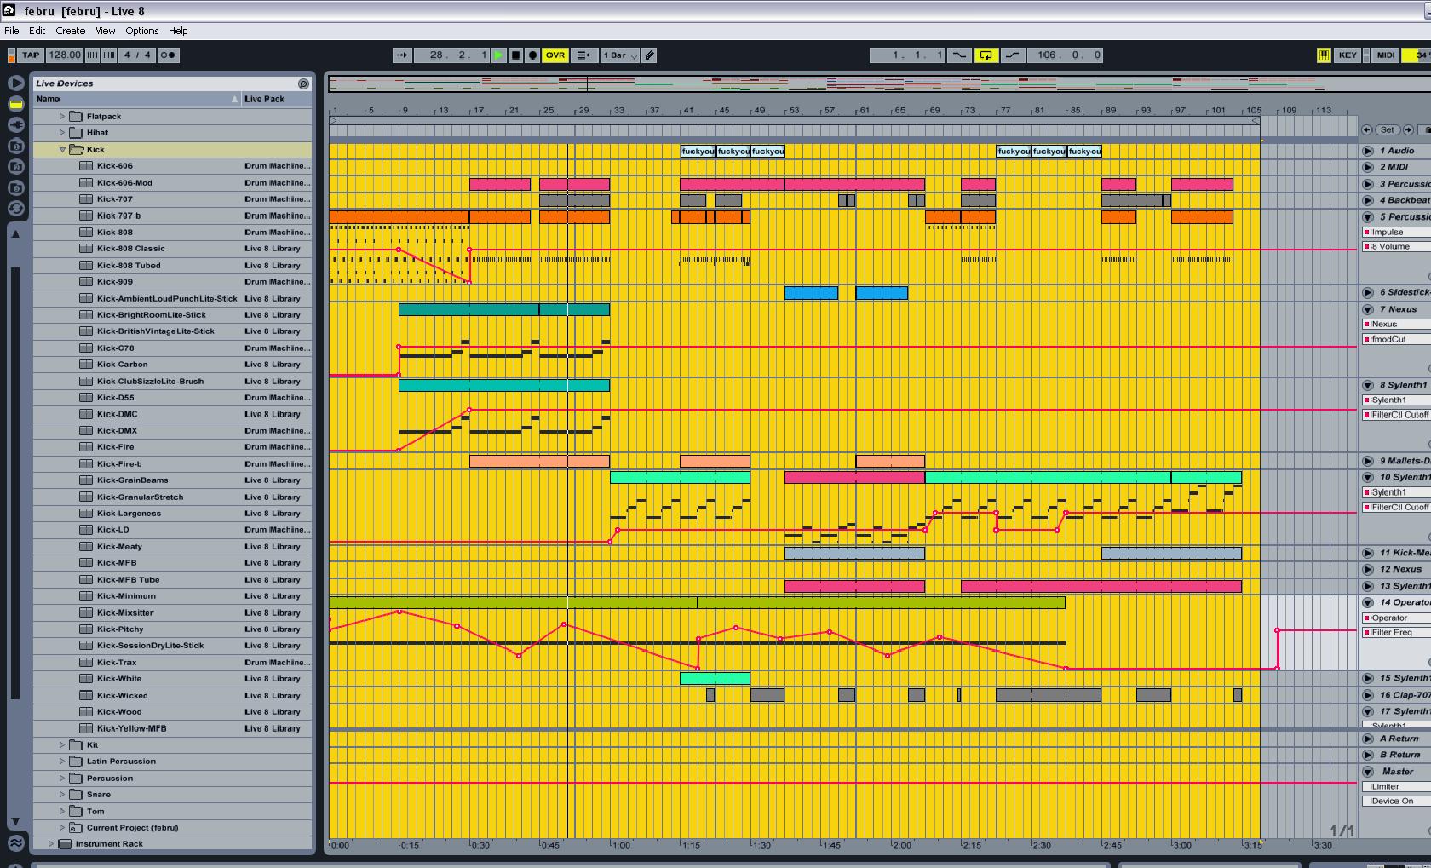Image resolution: width=1431 pixels, height=868 pixels.
Task: Select the Kick-808 Classic device
Action: [x=130, y=249]
